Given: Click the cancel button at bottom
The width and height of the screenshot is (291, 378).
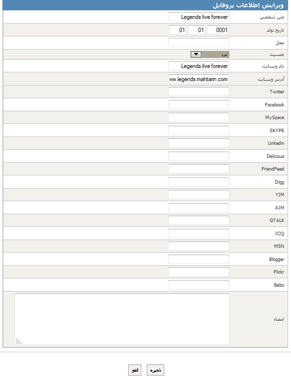Looking at the screenshot, I should pyautogui.click(x=135, y=370).
